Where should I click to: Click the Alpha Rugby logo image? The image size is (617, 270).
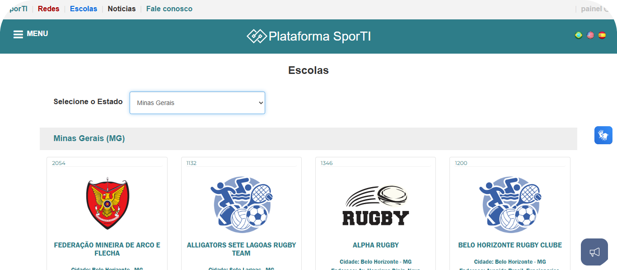376,206
